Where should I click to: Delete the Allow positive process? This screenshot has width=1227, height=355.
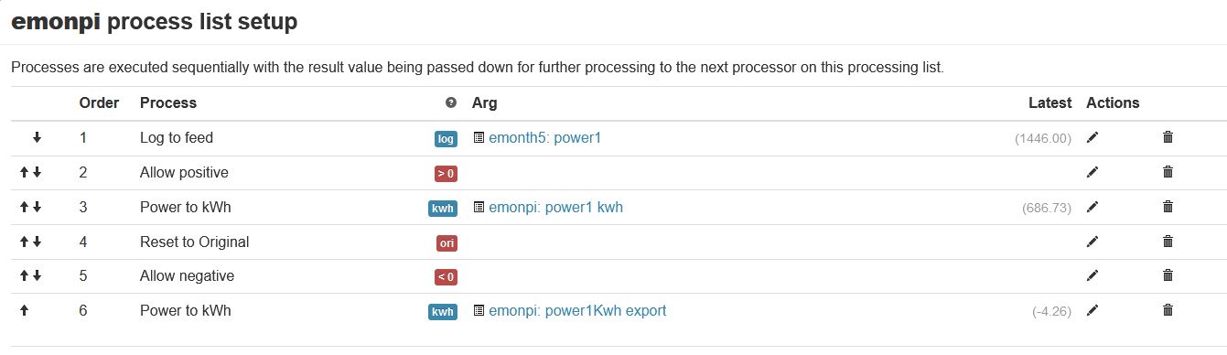point(1168,172)
